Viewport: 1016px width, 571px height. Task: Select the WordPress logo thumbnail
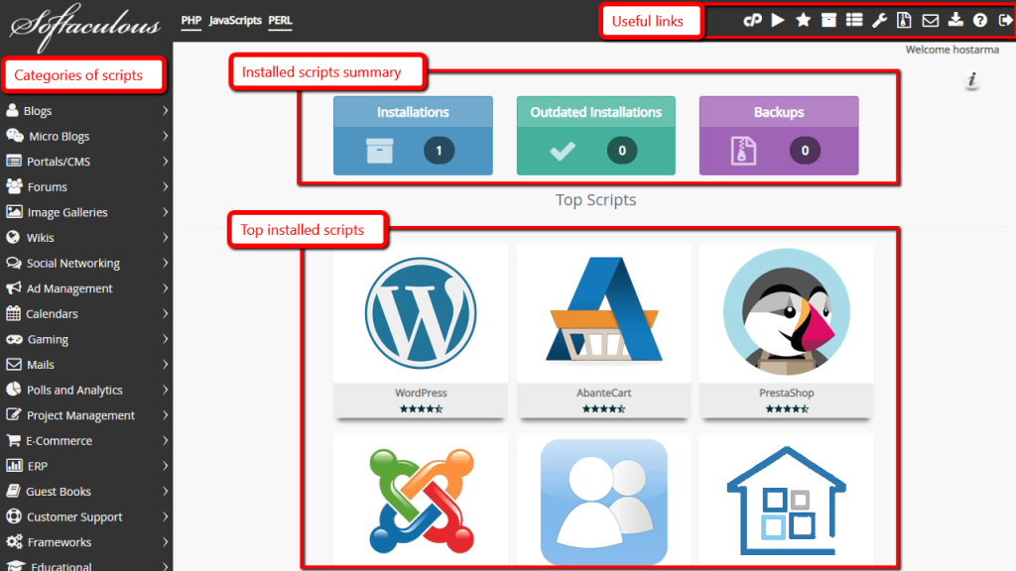421,313
